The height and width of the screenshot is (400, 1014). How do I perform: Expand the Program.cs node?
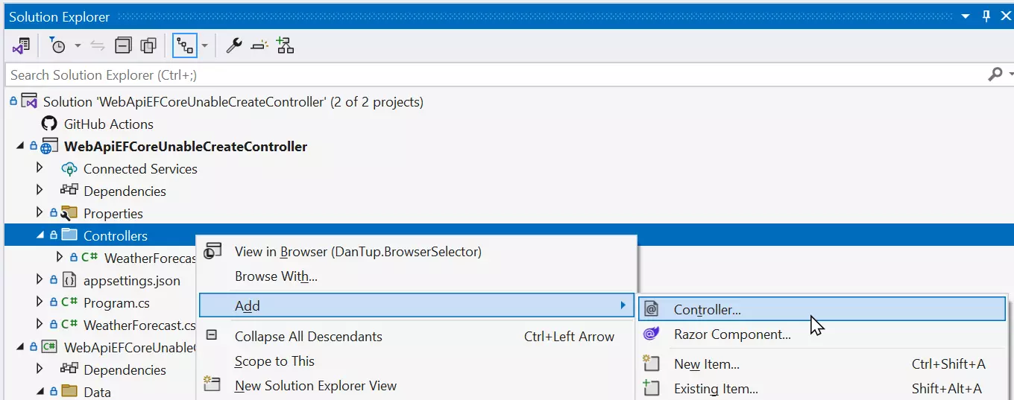click(x=40, y=302)
